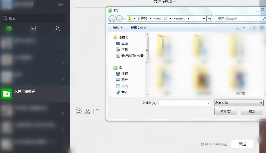
Task: Toggle the preview pane icon
Action: pos(253,28)
